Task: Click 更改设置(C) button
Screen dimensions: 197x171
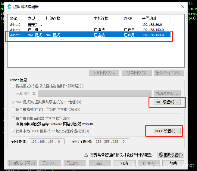Action: click(x=171, y=155)
